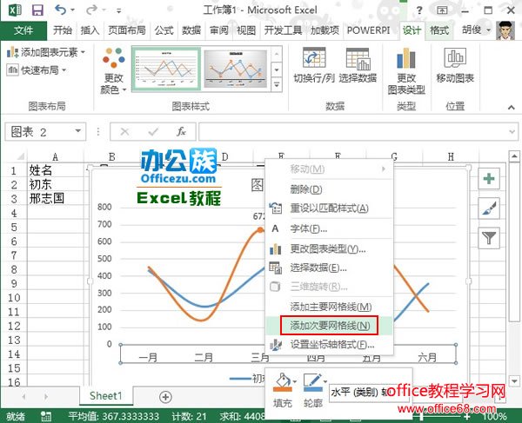Add a new sheet with plus icon
This screenshot has height=423, width=522.
click(x=165, y=397)
